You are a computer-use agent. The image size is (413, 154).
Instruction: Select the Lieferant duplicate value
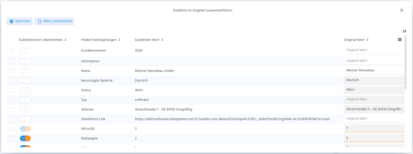pyautogui.click(x=142, y=100)
